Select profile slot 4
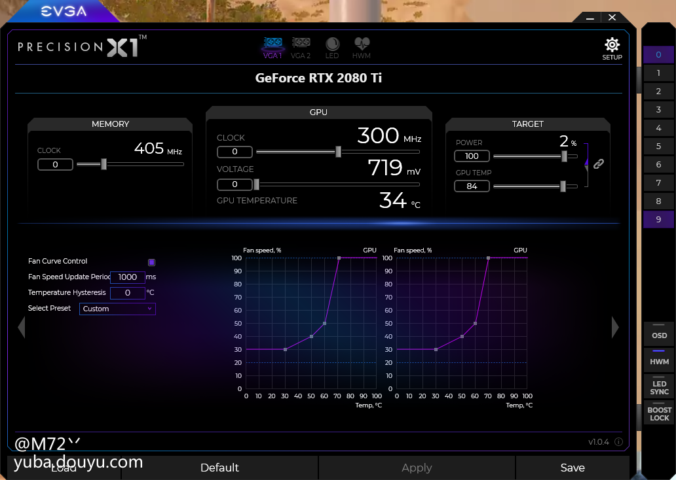Viewport: 676px width, 480px height. point(658,128)
